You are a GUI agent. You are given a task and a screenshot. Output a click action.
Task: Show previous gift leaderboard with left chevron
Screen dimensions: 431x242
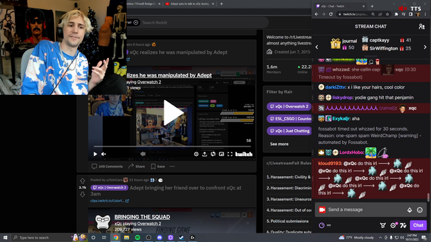317,47
